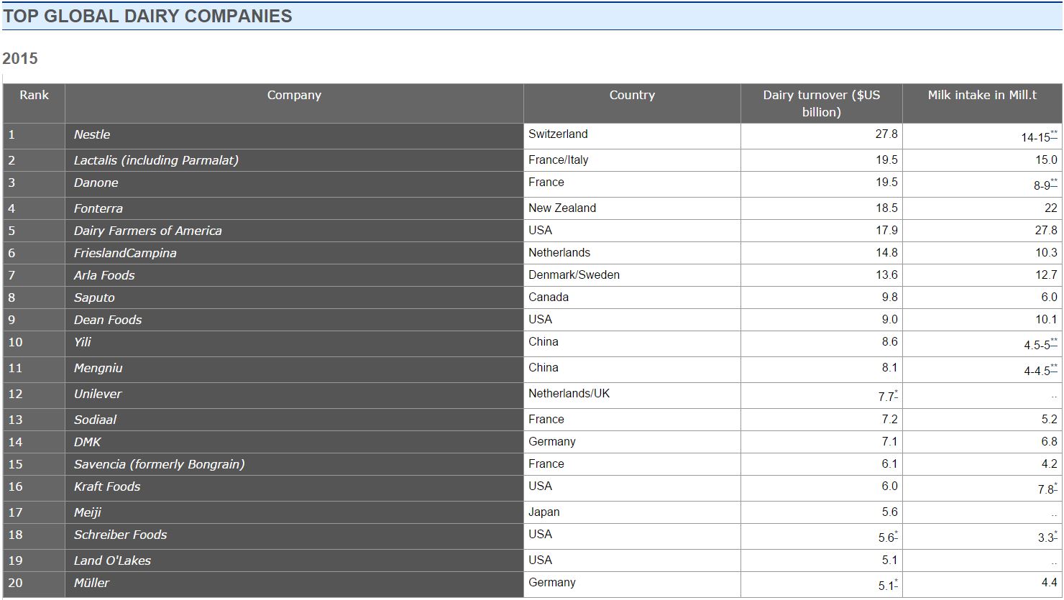Click the Netherlands cell in FrieslandCampina row
The width and height of the screenshot is (1064, 600).
click(632, 254)
